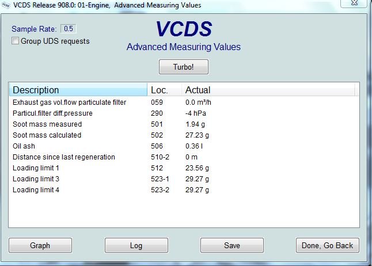Click the -4 hPa value

(x=196, y=113)
